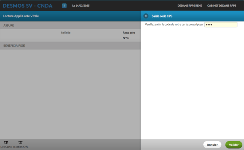Click the Rang gém label
This screenshot has width=244, height=150.
coord(129,33)
